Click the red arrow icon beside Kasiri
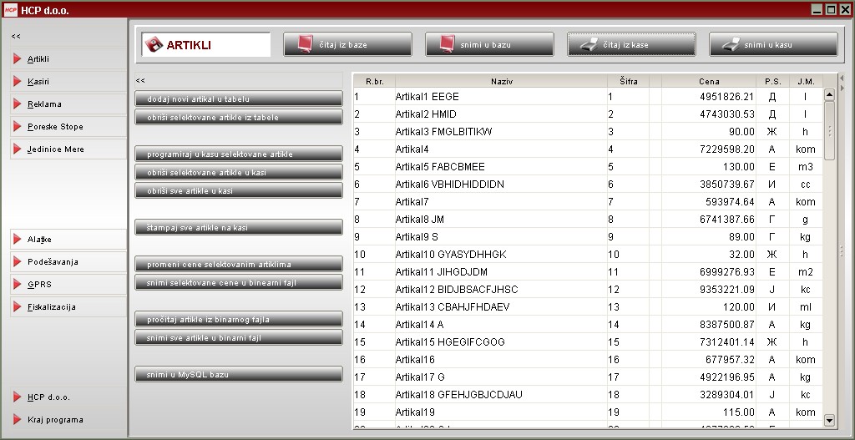Viewport: 855px width, 440px height. point(18,82)
